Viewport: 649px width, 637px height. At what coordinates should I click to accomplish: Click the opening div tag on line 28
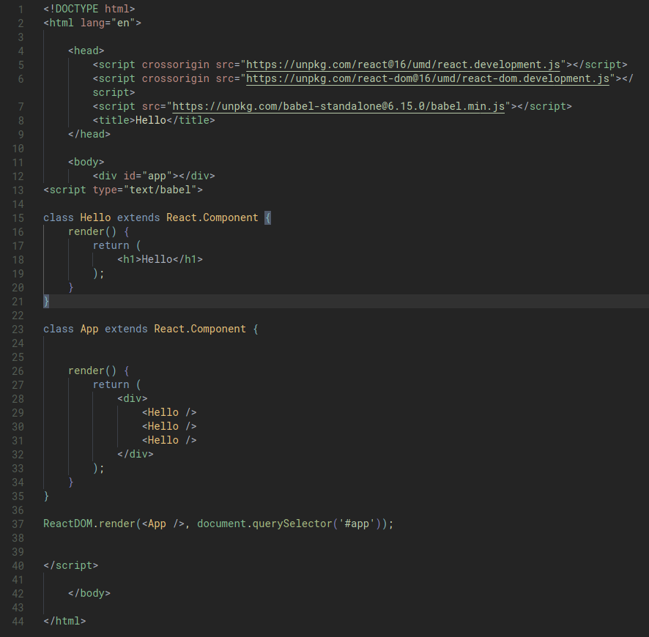point(133,398)
